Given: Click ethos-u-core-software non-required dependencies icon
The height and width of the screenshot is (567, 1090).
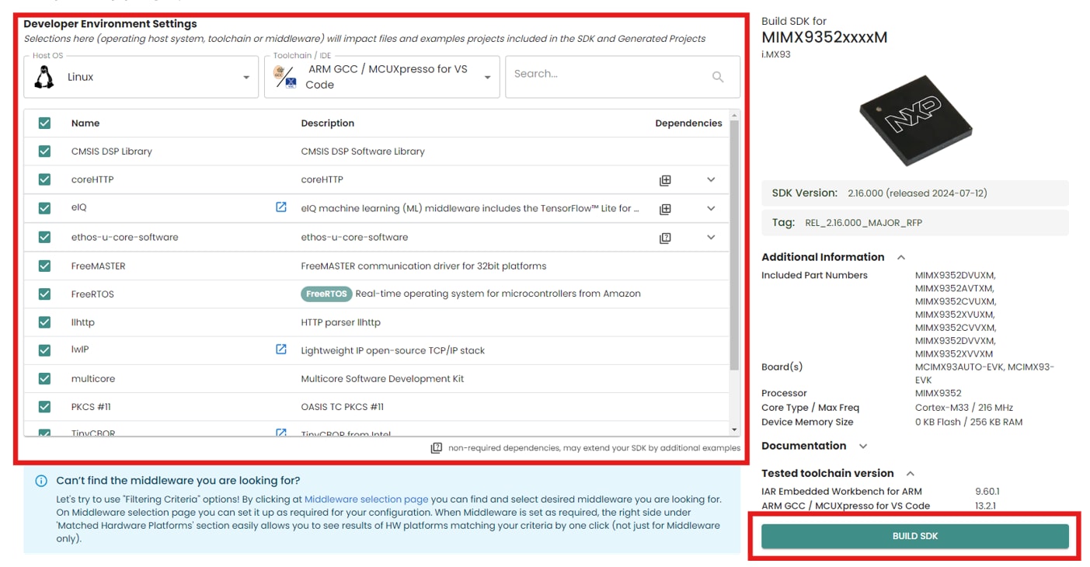Looking at the screenshot, I should pyautogui.click(x=665, y=238).
